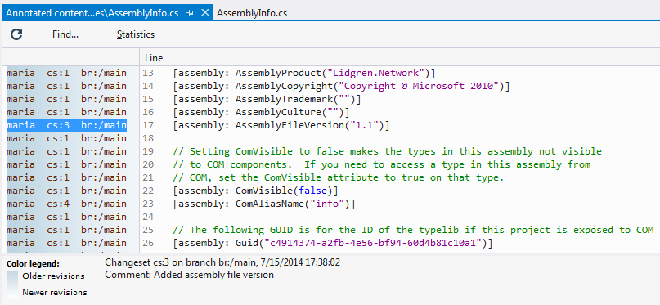Click the ComVisible(false) code line
The width and height of the screenshot is (660, 305).
(x=256, y=191)
